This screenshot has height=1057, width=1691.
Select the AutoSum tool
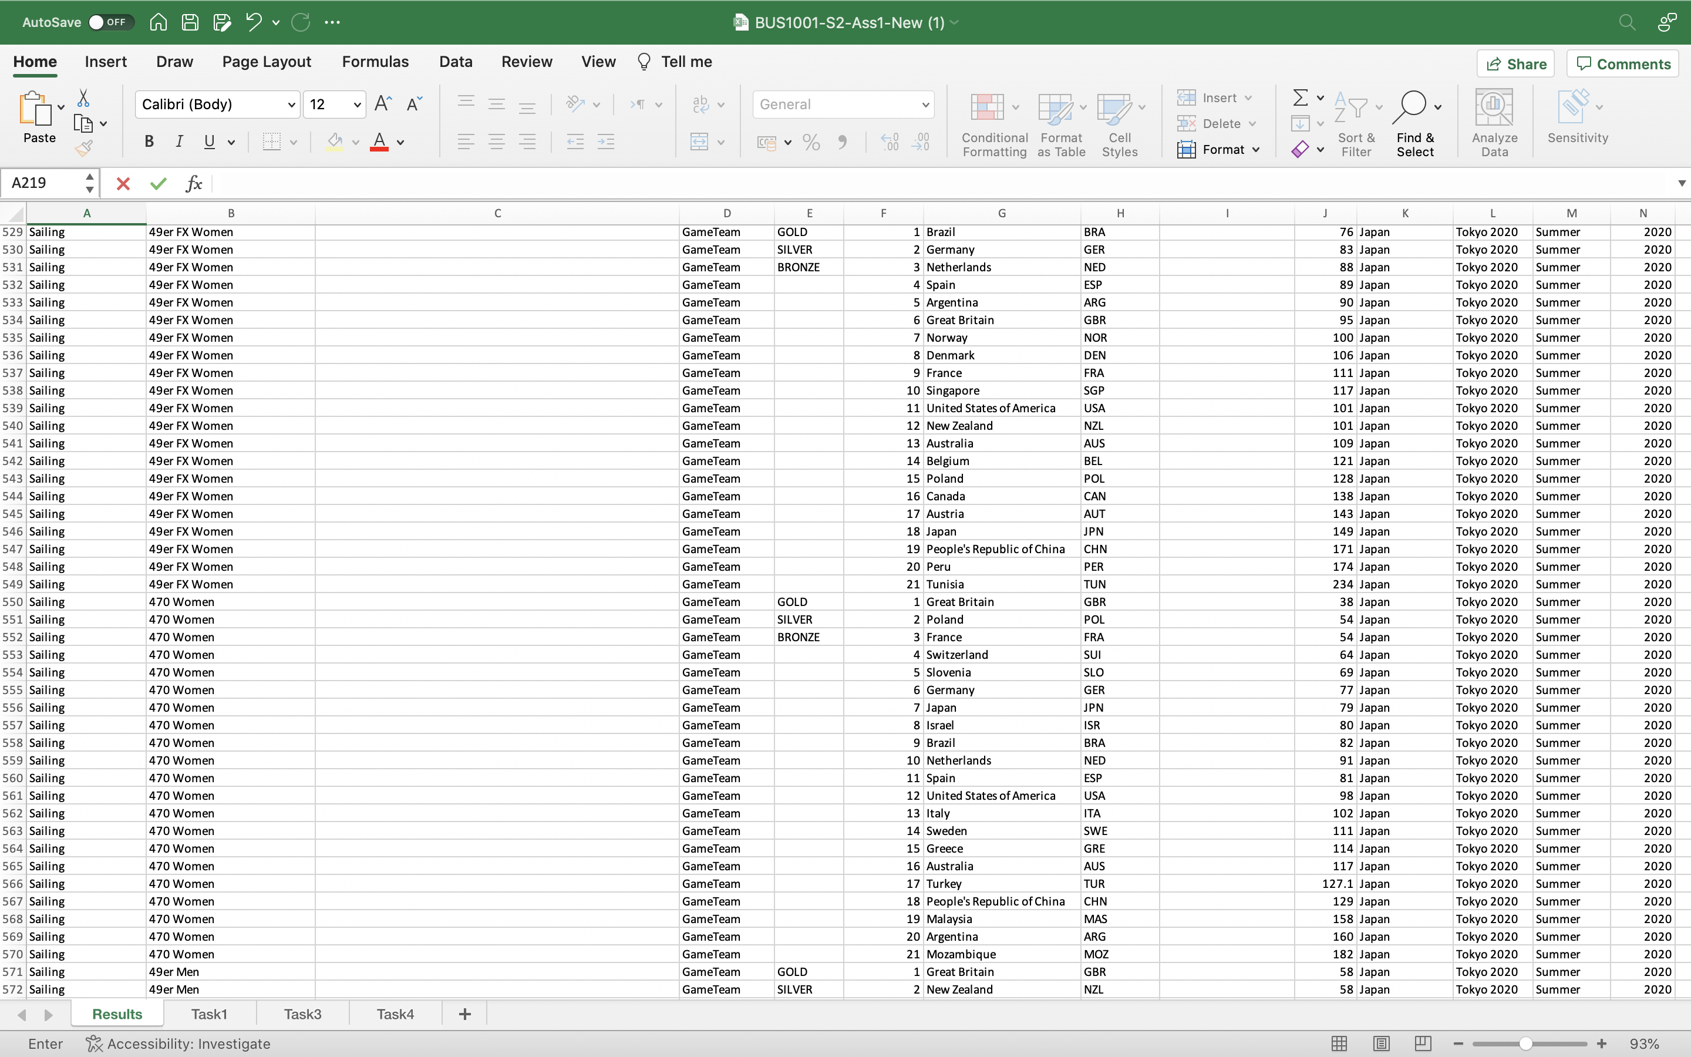[1302, 97]
